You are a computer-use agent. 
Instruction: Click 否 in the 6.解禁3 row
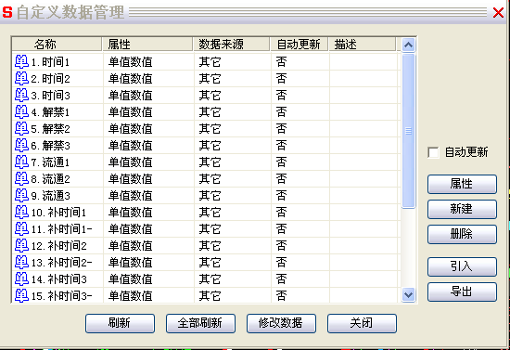pyautogui.click(x=281, y=146)
